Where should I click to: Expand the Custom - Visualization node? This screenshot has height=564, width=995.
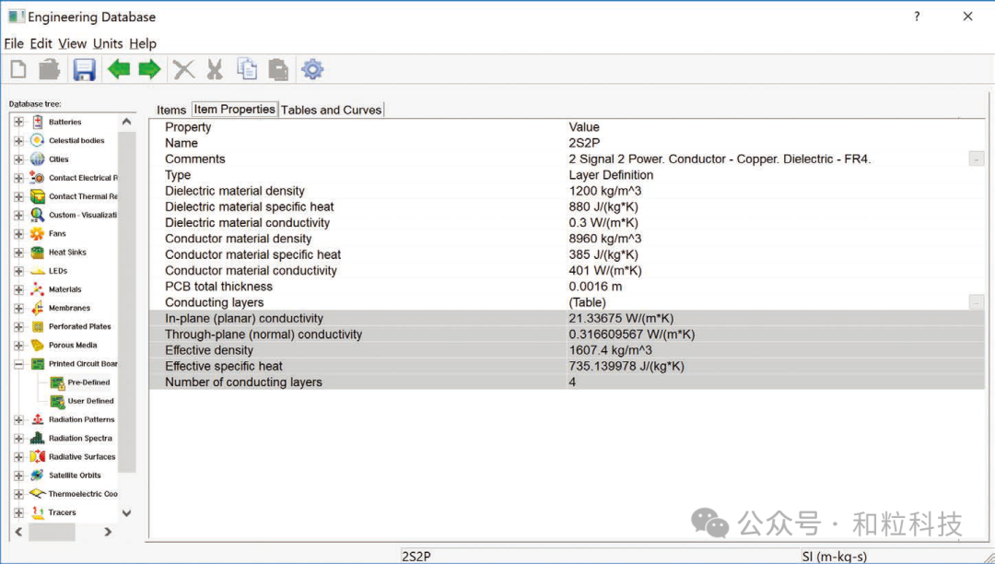click(x=18, y=215)
